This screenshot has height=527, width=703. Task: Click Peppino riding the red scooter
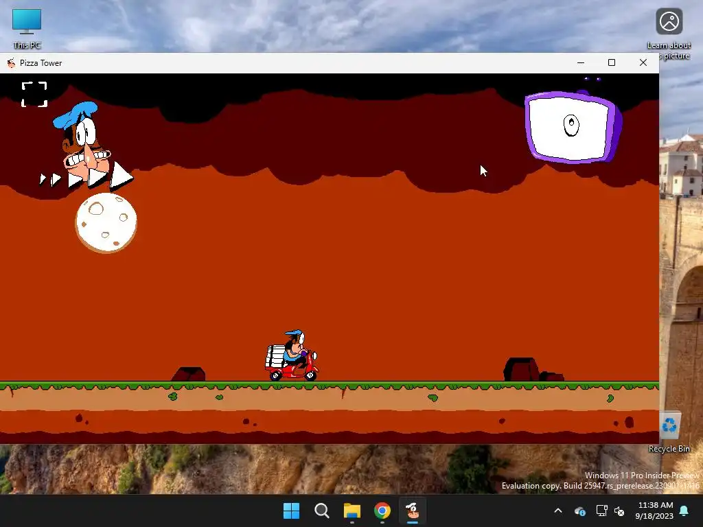coord(292,356)
